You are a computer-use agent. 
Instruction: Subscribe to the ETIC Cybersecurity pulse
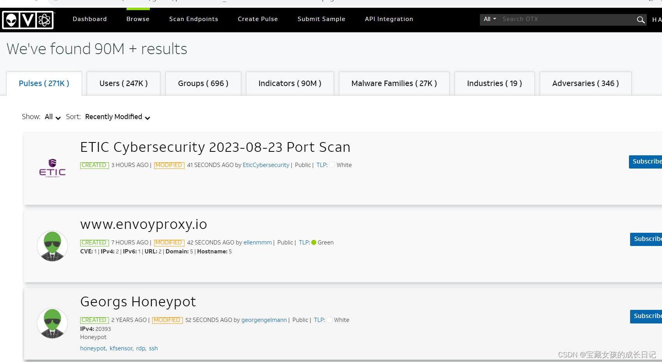click(x=646, y=162)
